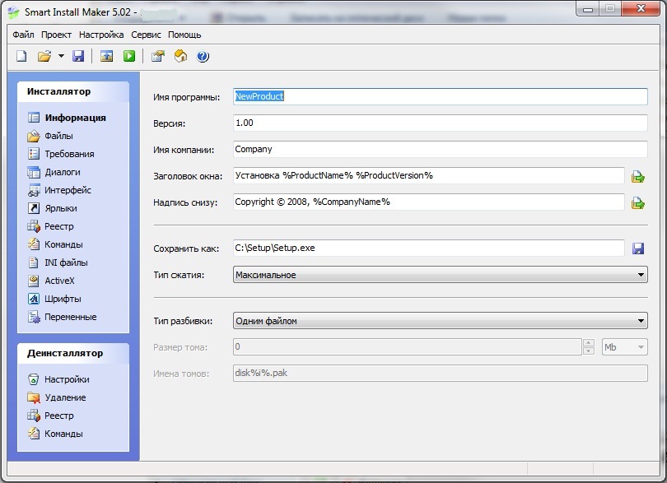Click the Имя программы input field
Screen dimensions: 667x483
coord(441,96)
